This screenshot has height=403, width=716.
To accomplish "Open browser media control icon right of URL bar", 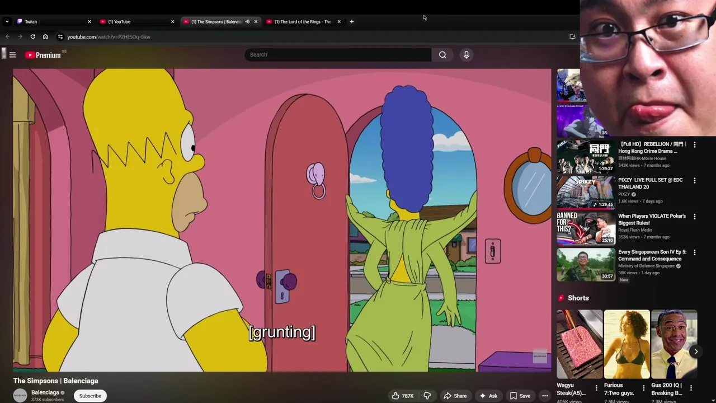I will (x=572, y=37).
